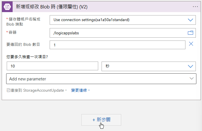Remove the Blob count parameter with X
This screenshot has height=131, width=202.
click(x=191, y=44)
